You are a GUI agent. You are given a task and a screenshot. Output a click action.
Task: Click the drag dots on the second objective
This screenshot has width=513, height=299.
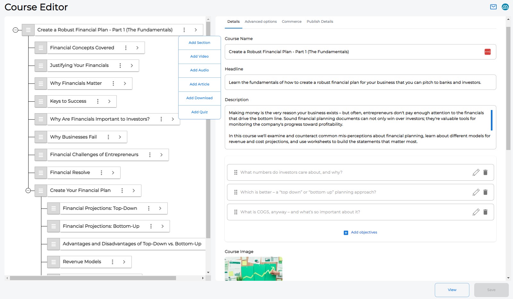236,192
